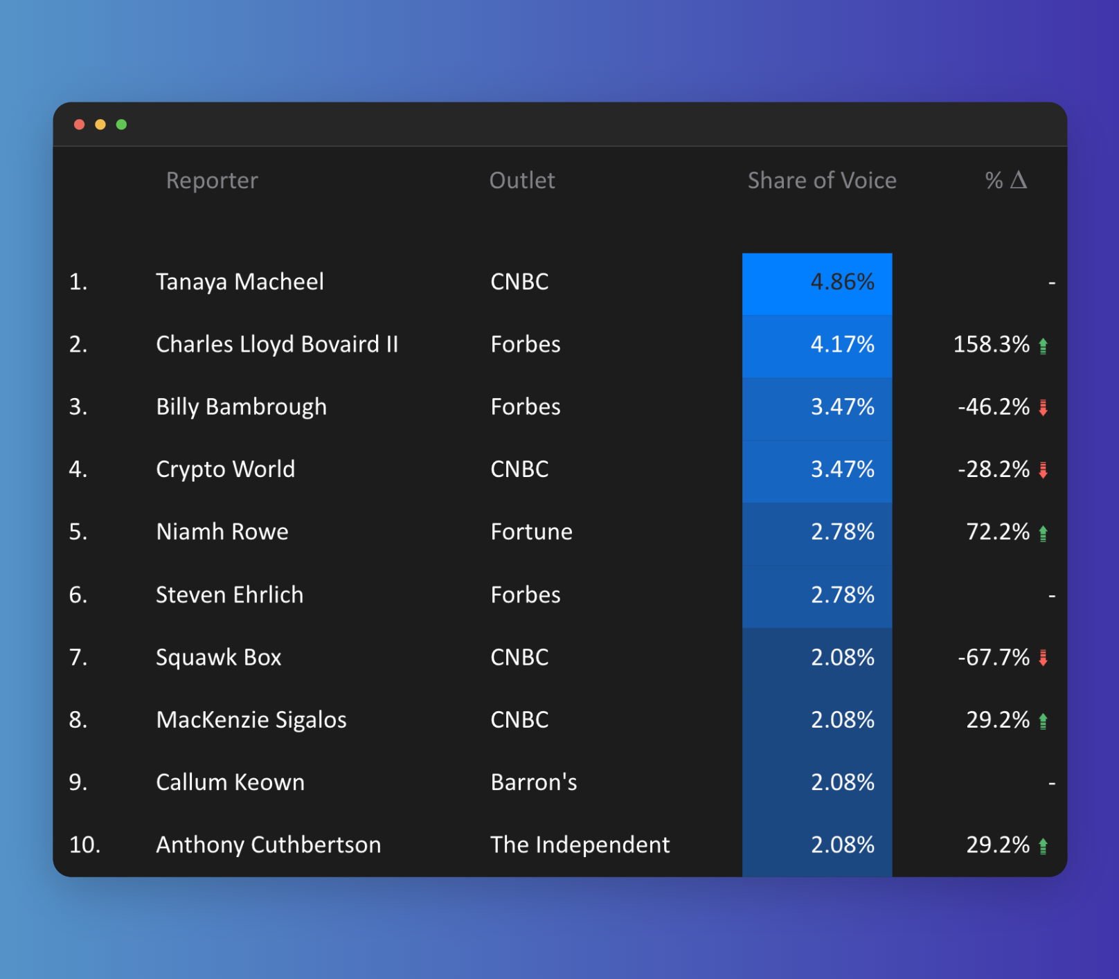Click Steven Ehrlich's 2.78% share cell
The height and width of the screenshot is (979, 1119).
(817, 595)
